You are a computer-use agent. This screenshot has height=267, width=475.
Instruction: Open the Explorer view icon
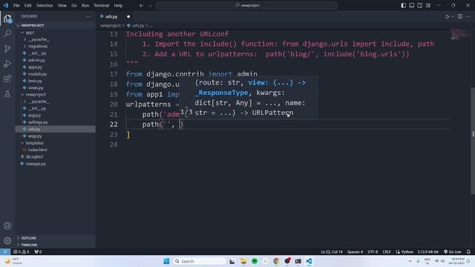[7, 19]
